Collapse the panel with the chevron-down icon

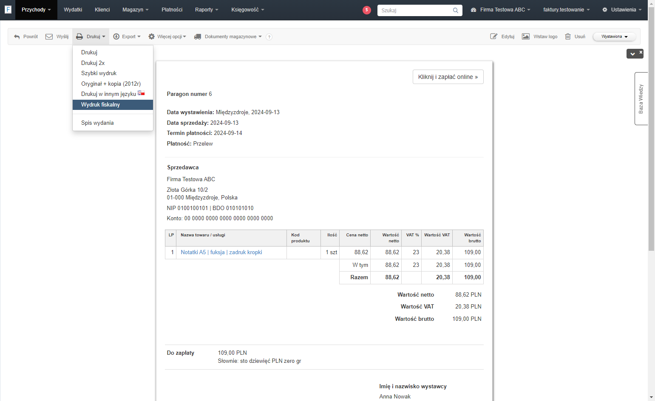point(632,54)
